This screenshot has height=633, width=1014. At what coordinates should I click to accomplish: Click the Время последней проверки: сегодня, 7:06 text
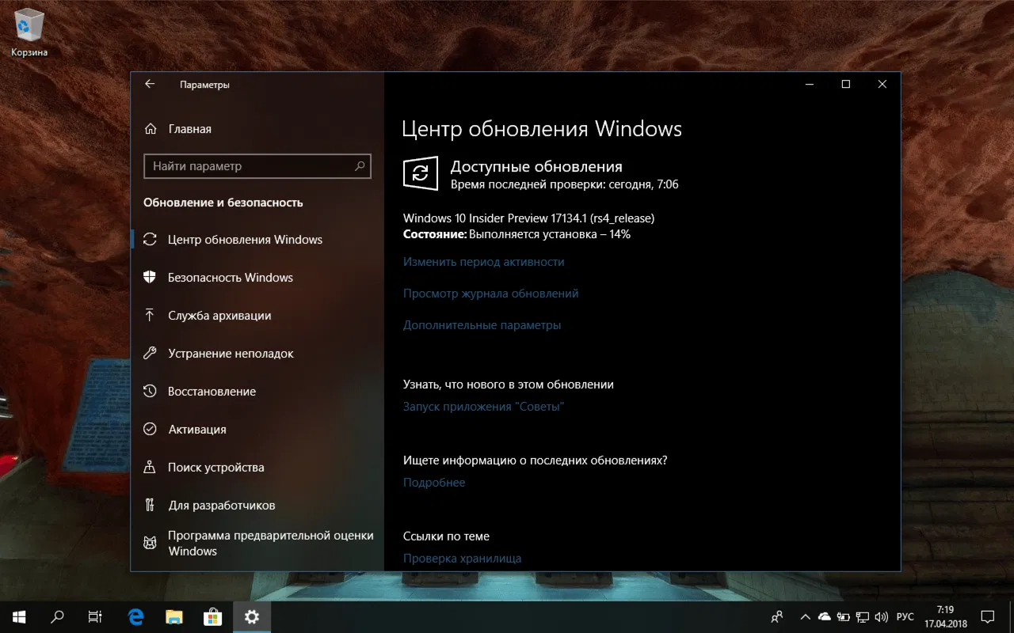tap(564, 184)
